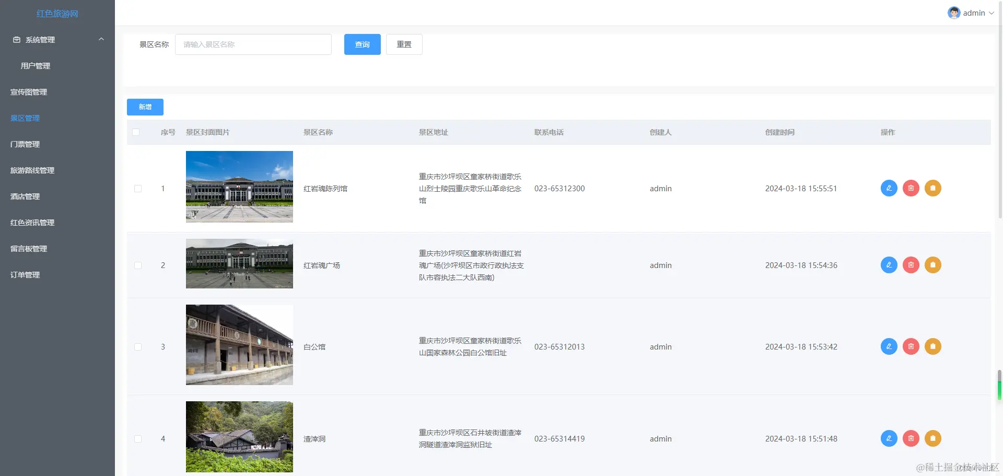Open the admin dropdown menu
1003x476 pixels.
point(974,13)
